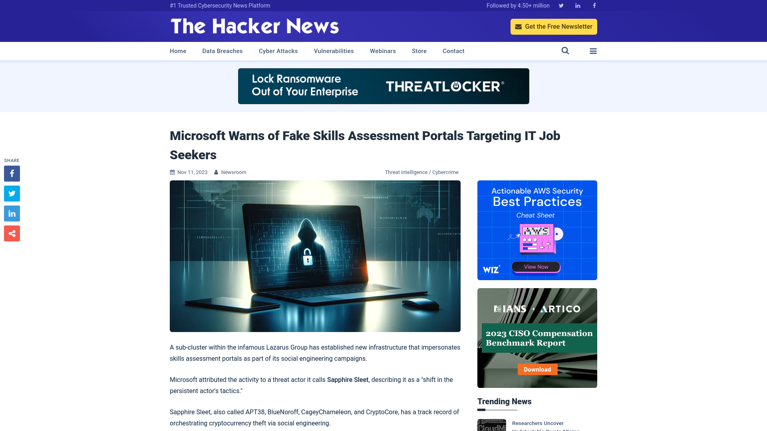The image size is (767, 431).
Task: Select the Data Breaches menu item
Action: [222, 51]
